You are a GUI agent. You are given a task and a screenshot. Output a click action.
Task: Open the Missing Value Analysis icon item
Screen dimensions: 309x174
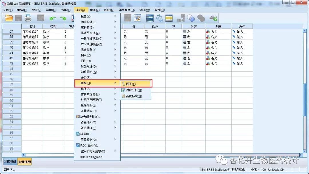pyautogui.click(x=78, y=116)
